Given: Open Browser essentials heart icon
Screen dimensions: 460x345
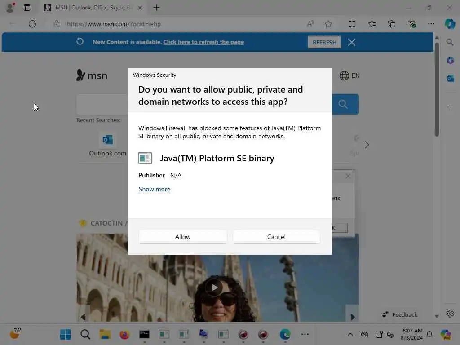Looking at the screenshot, I should point(411,24).
